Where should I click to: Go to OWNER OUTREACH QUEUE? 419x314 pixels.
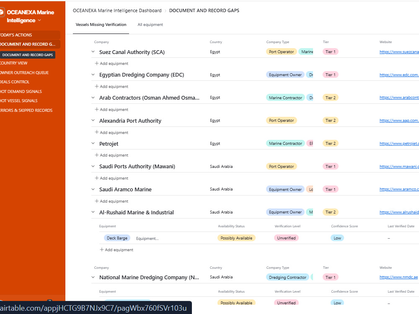(x=24, y=72)
